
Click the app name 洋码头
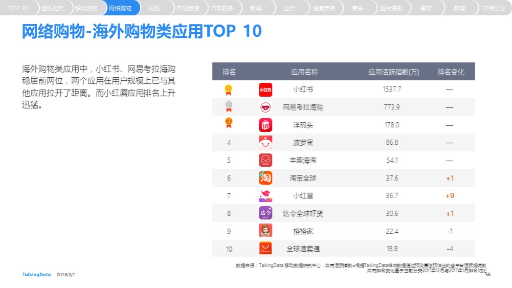coord(303,125)
